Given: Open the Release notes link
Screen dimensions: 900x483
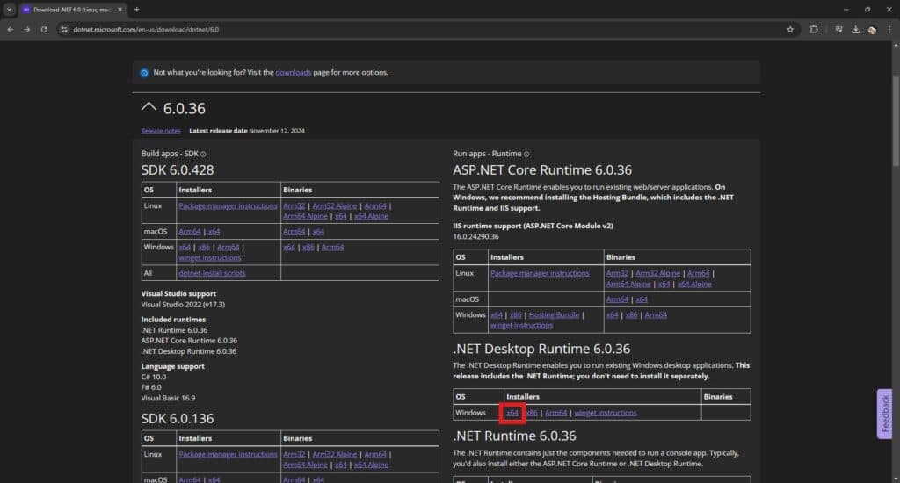Looking at the screenshot, I should click(x=160, y=131).
